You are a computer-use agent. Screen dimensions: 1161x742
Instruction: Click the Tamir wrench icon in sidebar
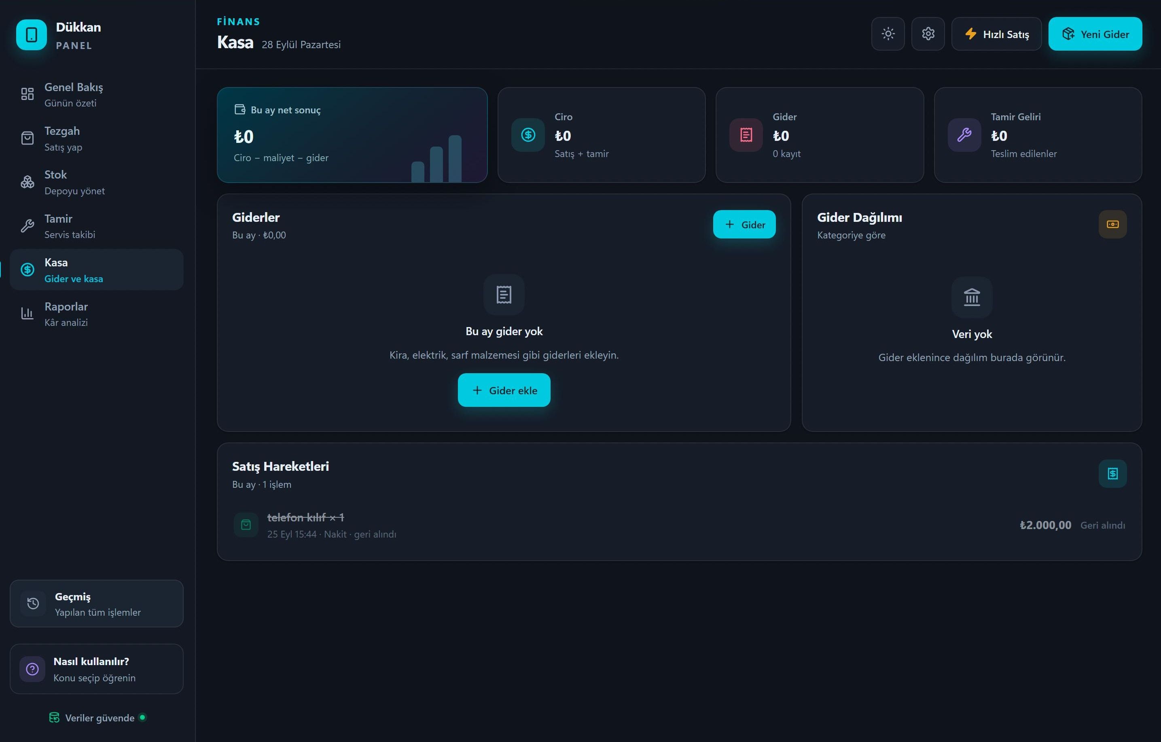coord(28,226)
